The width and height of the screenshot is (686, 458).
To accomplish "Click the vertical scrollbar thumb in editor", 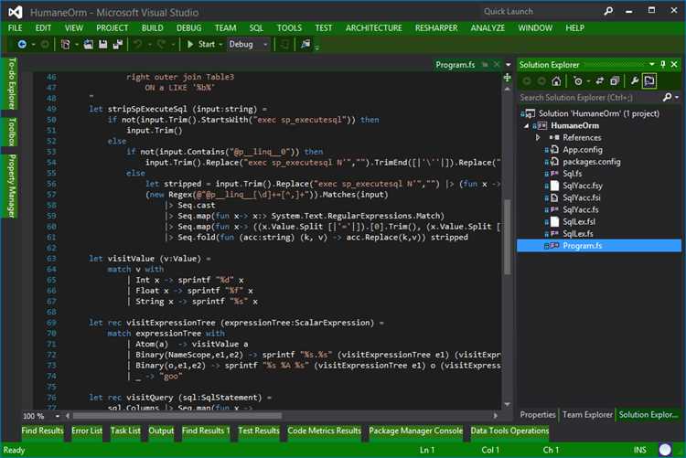I will pos(508,237).
